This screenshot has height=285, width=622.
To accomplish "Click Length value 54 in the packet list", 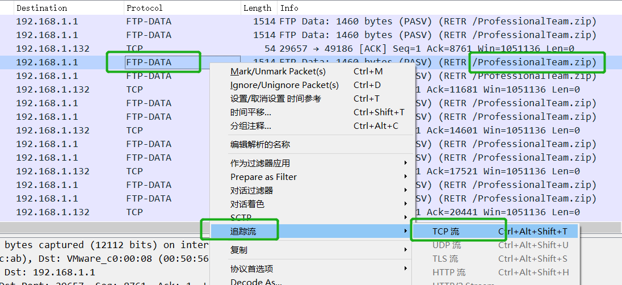I will click(270, 49).
